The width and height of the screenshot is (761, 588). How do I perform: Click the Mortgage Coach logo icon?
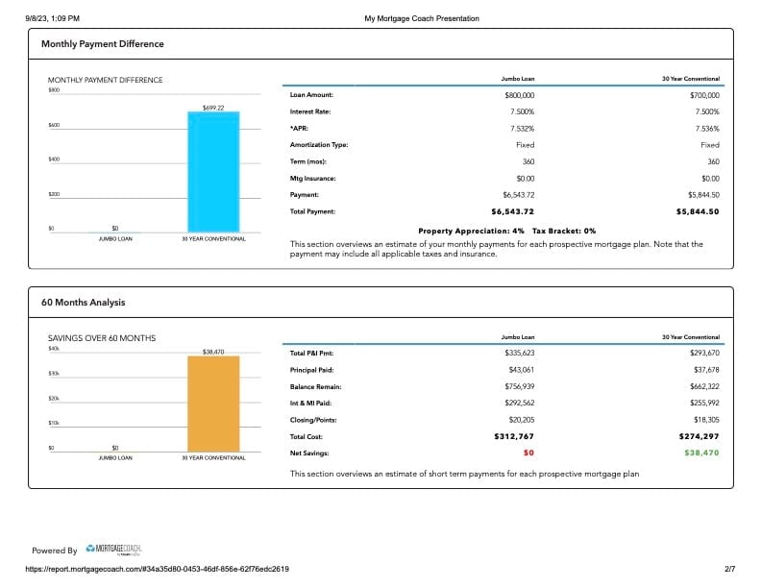coord(90,549)
